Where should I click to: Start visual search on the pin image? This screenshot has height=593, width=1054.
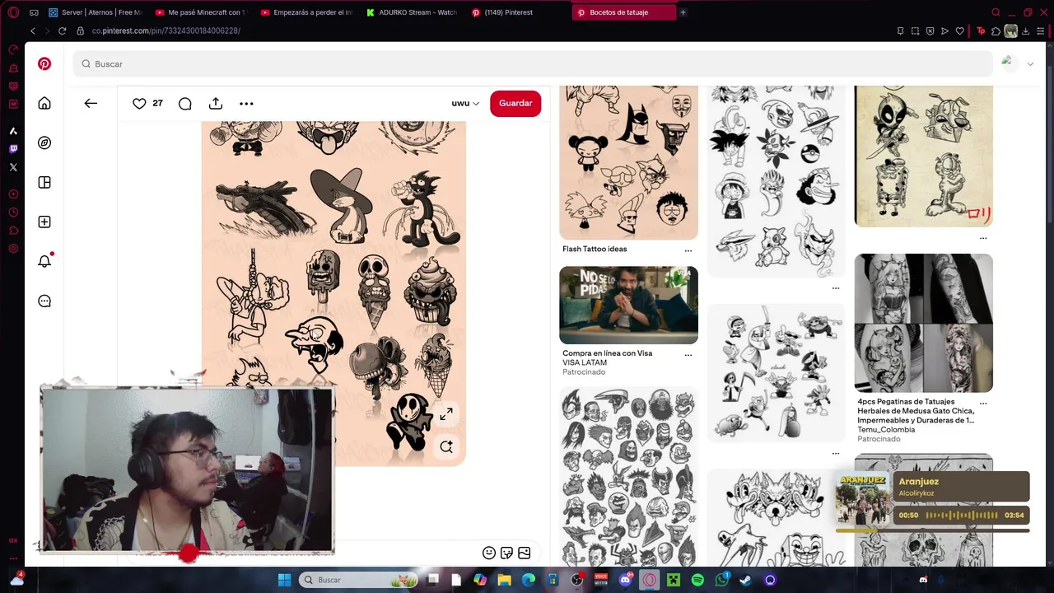coord(446,446)
